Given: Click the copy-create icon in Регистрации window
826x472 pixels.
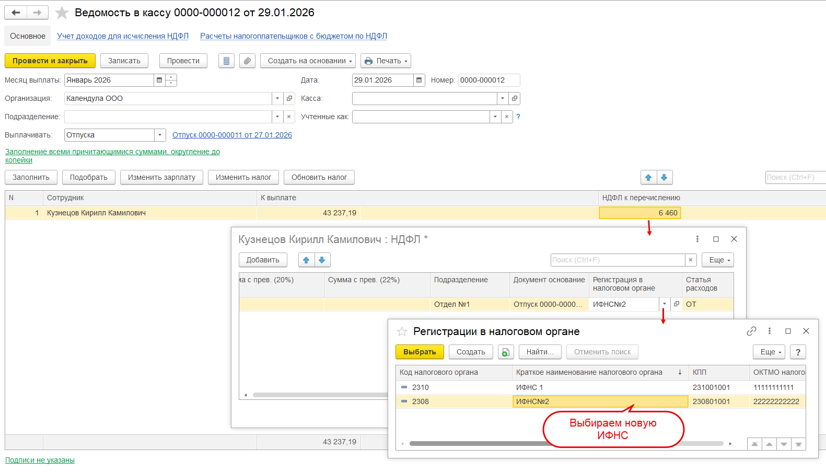Looking at the screenshot, I should coord(505,352).
